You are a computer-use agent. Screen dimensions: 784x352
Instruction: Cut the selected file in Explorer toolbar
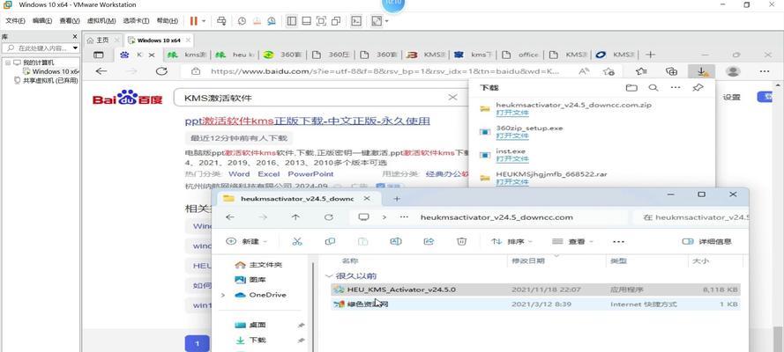pos(297,241)
